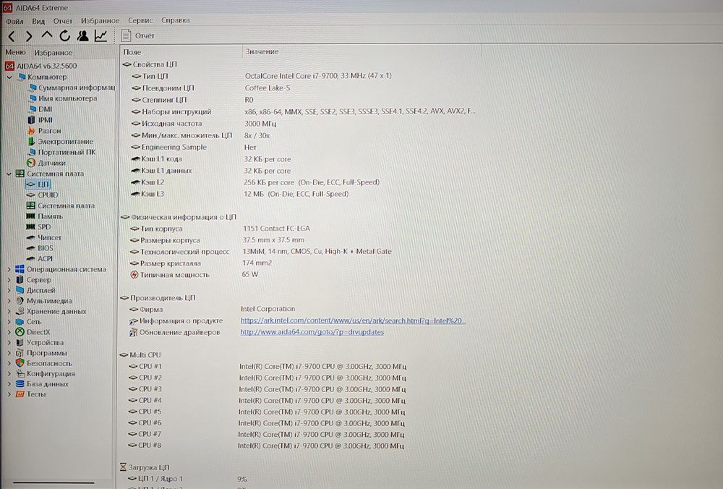Viewport: 723px width, 489px height.
Task: Expand the База данных branch
Action: [9, 384]
